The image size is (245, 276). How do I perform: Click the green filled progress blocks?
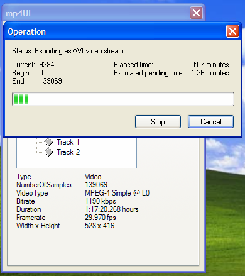tap(21, 99)
